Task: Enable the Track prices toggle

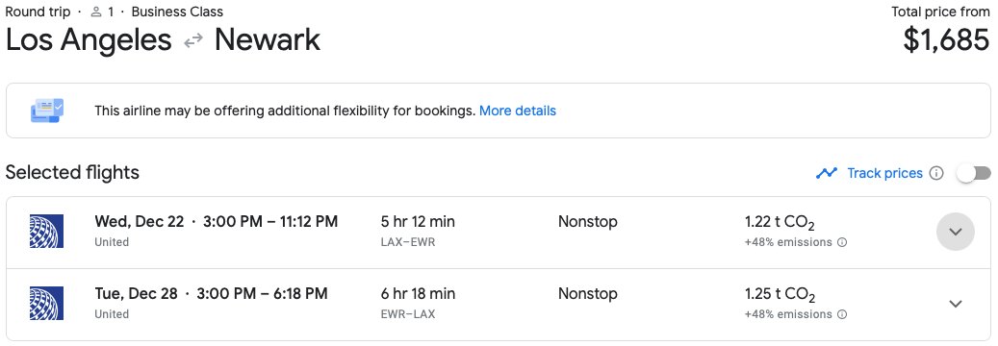Action: point(974,173)
